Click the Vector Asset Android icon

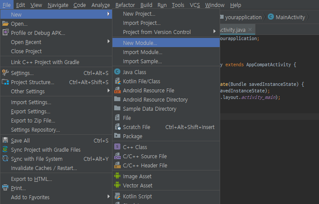[x=117, y=185]
